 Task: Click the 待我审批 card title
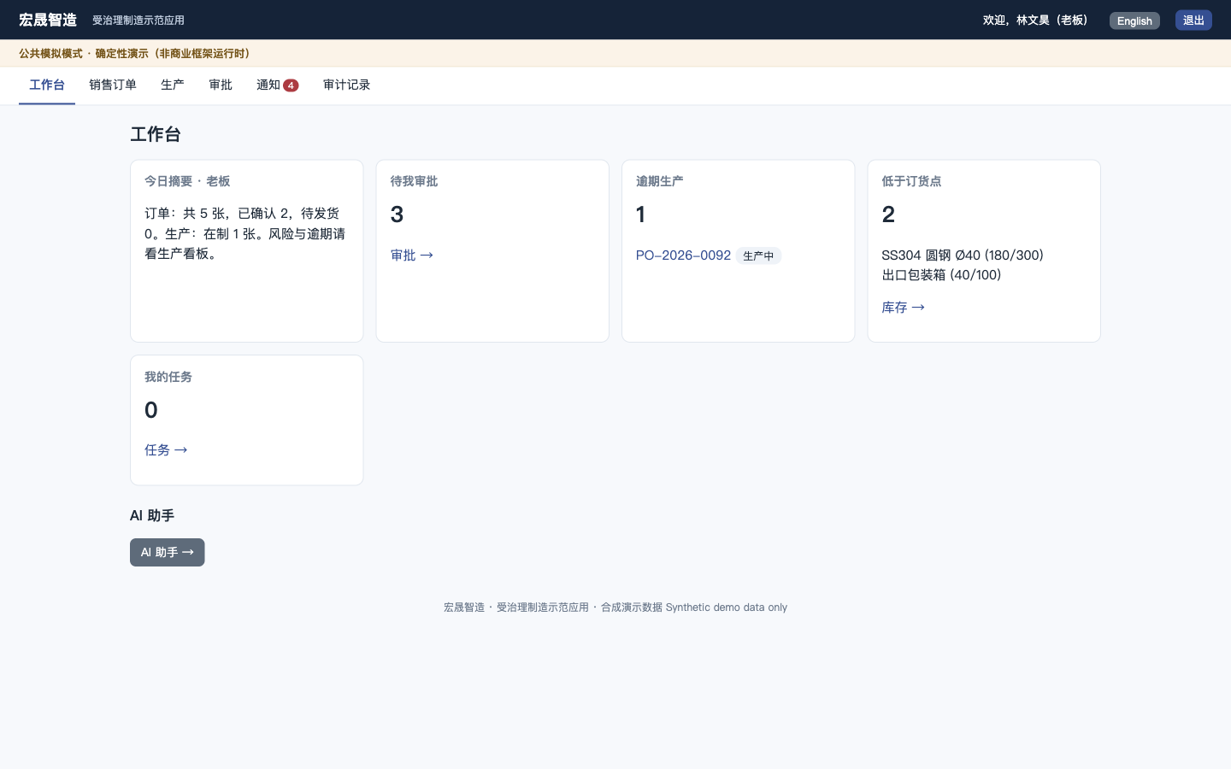coord(415,181)
